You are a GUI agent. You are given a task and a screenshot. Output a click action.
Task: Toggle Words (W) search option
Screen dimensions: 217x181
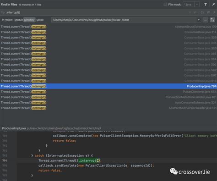click(x=208, y=12)
